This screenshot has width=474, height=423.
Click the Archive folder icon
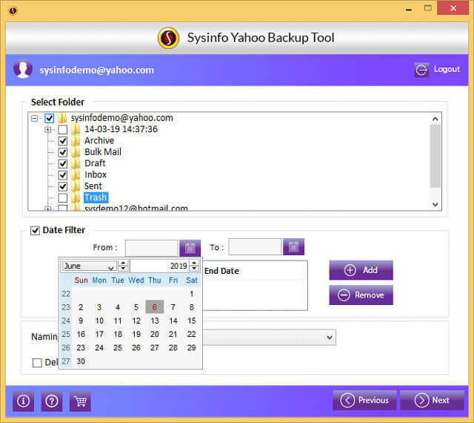76,140
